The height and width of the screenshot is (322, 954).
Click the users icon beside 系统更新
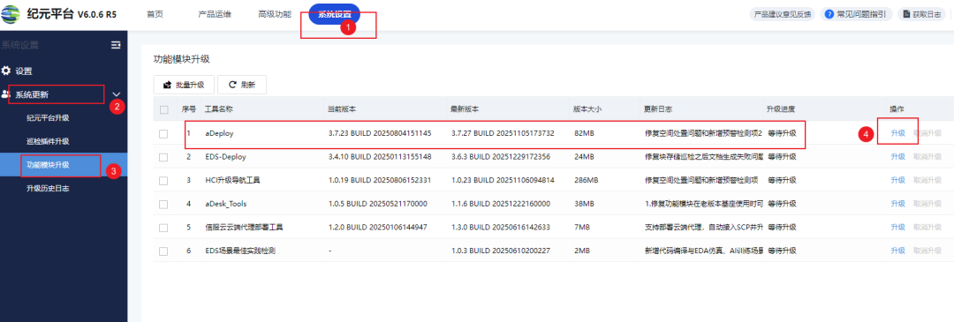click(x=6, y=94)
